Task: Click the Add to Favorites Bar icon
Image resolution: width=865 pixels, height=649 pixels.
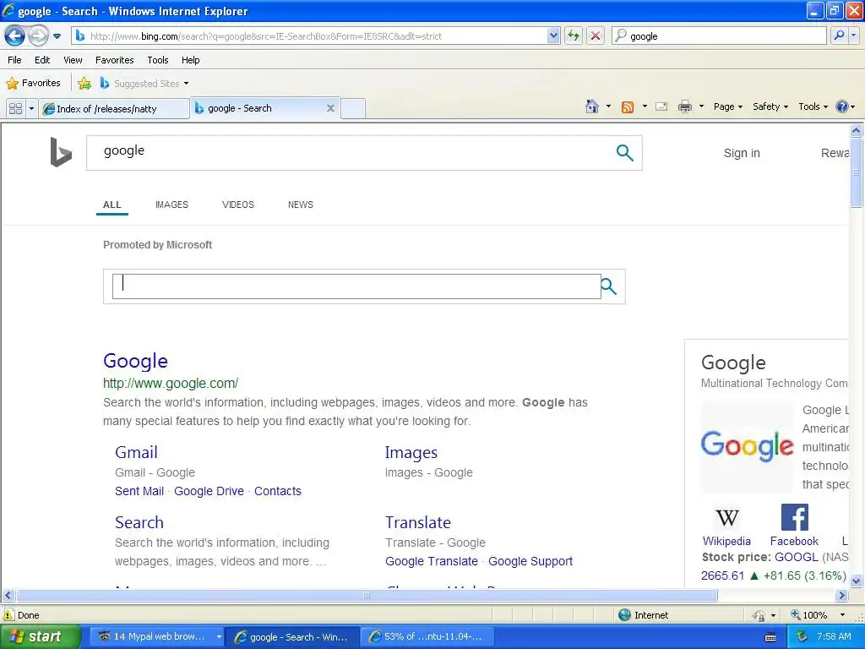Action: pos(84,84)
